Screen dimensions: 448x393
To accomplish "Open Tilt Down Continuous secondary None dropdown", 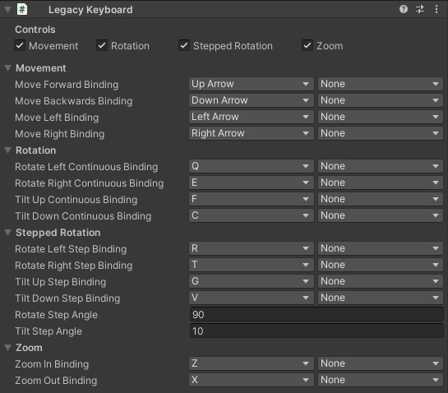I will click(x=381, y=215).
